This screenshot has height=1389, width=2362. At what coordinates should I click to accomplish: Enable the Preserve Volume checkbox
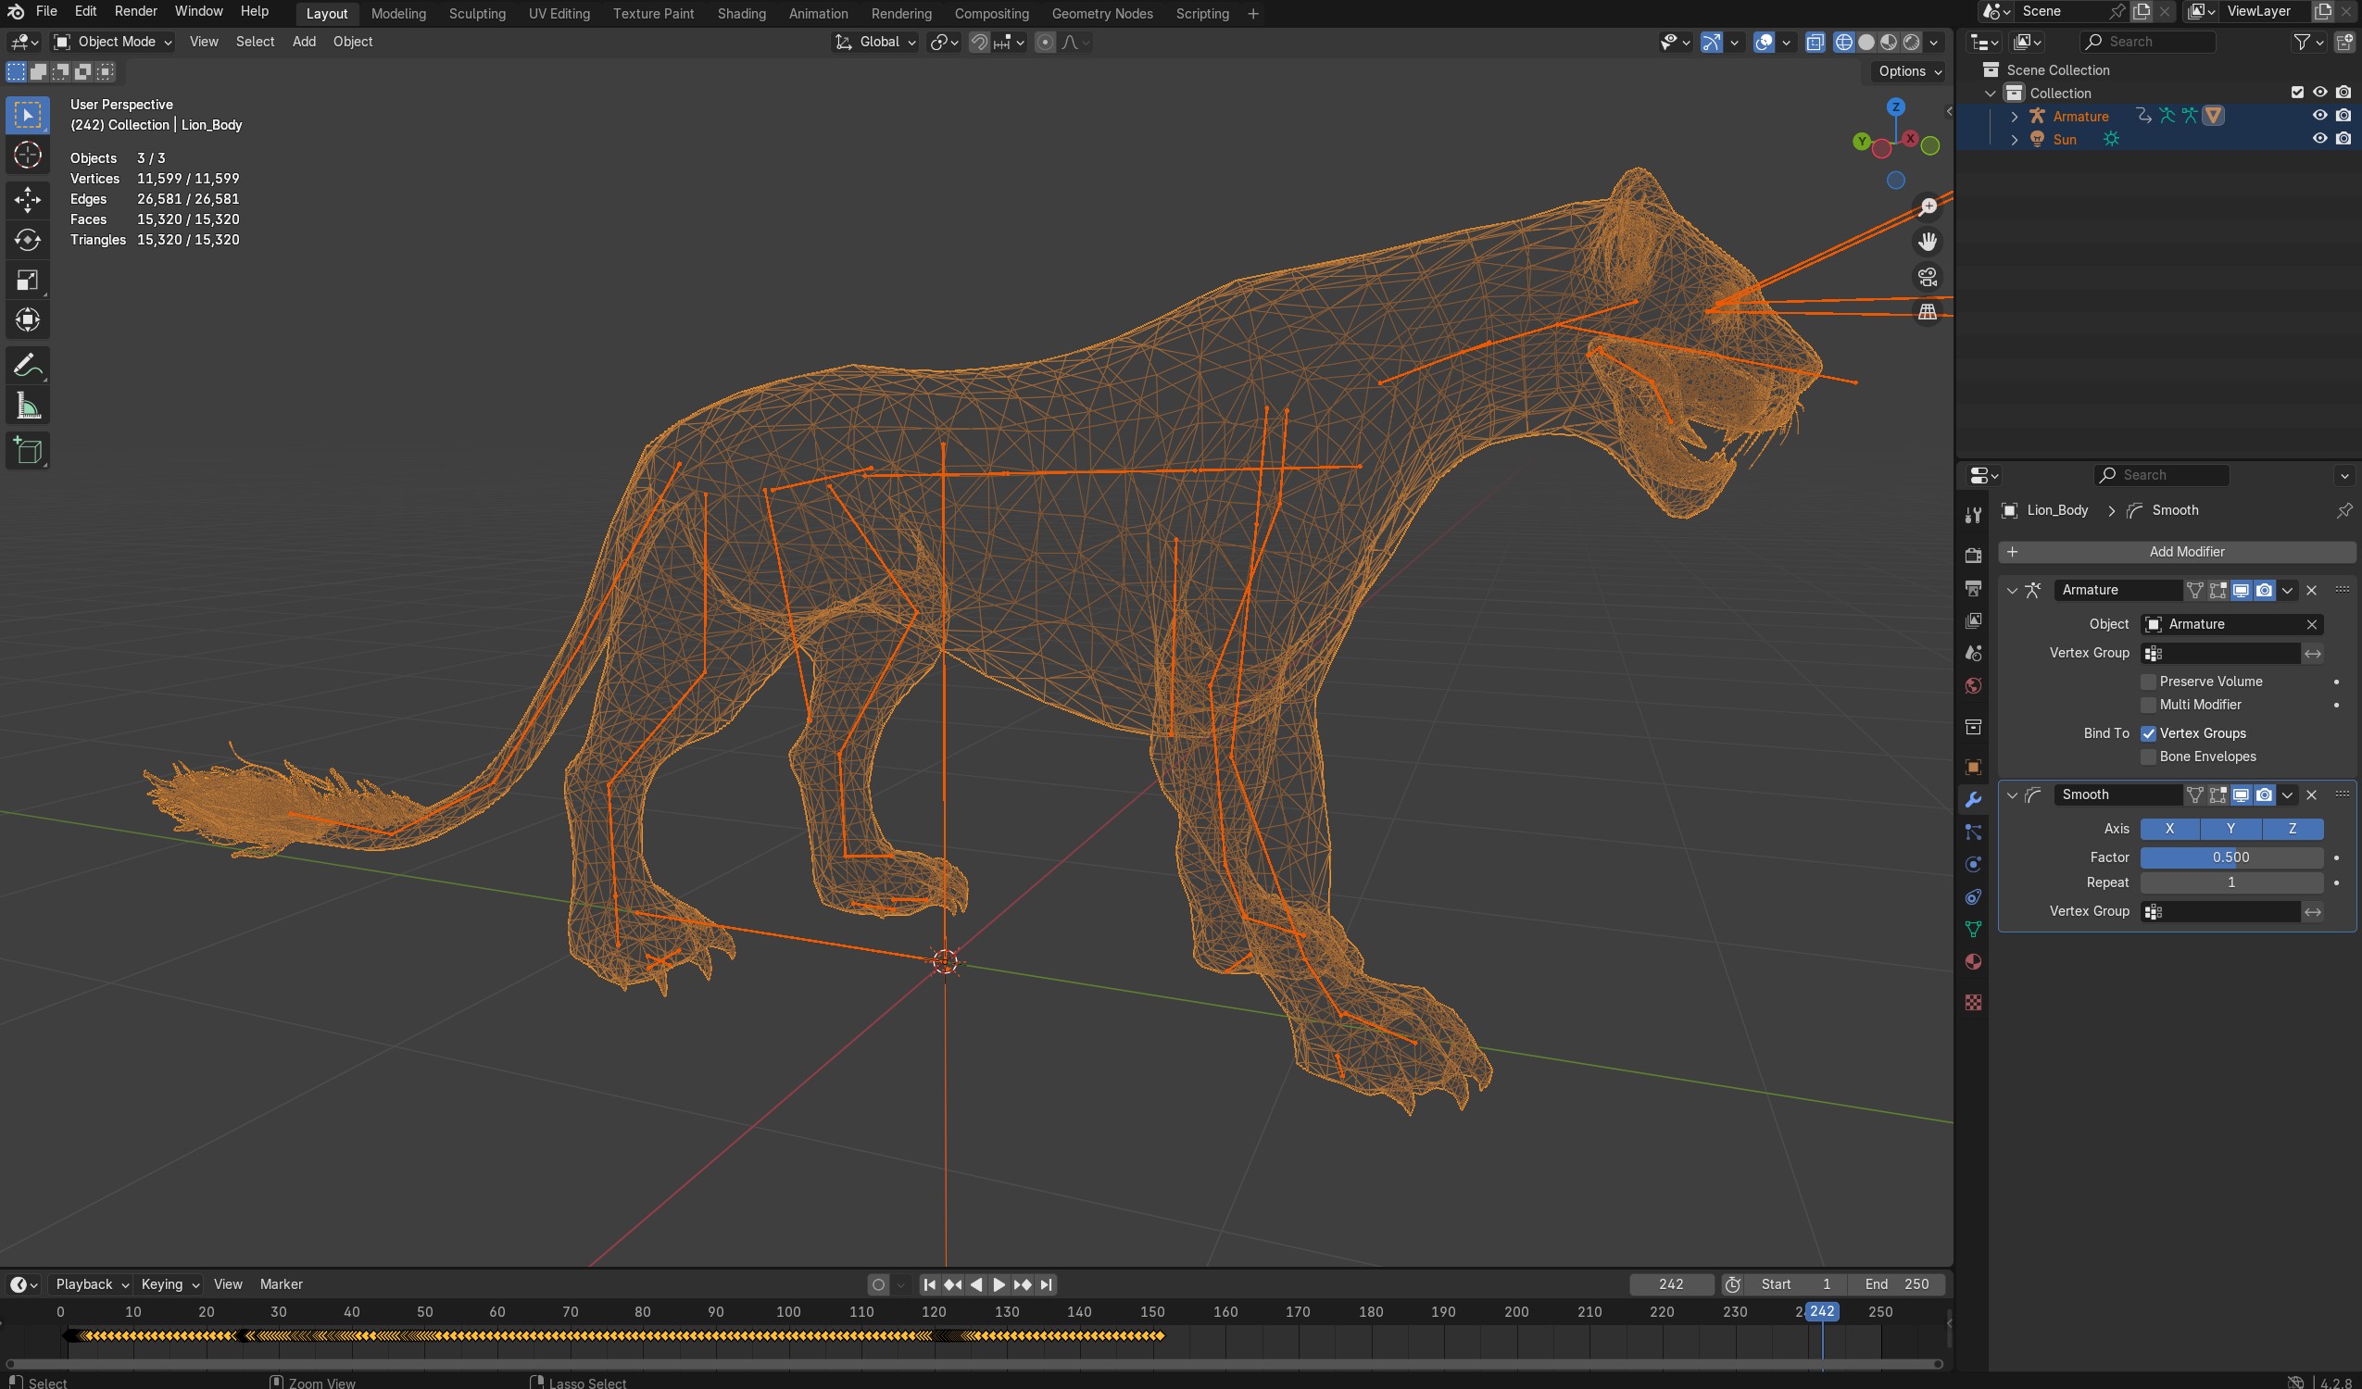coord(2148,682)
